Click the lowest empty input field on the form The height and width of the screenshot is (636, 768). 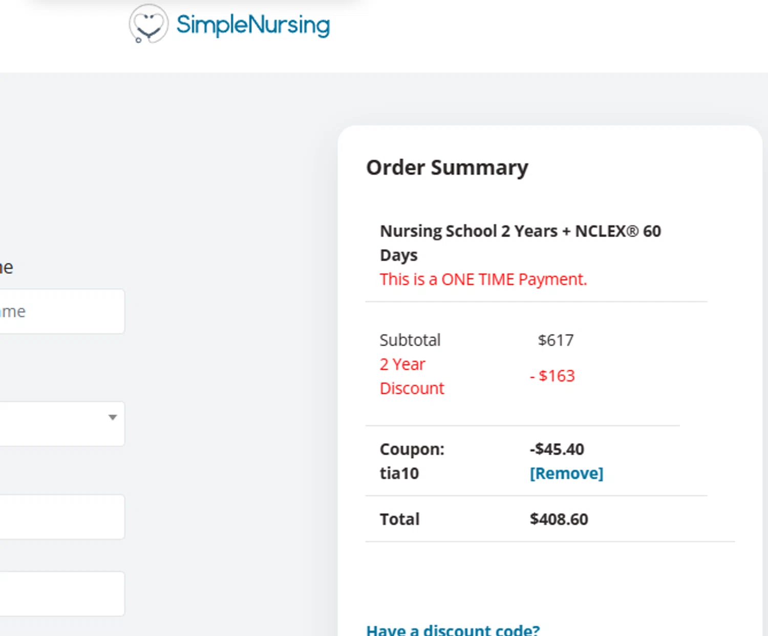(x=62, y=594)
